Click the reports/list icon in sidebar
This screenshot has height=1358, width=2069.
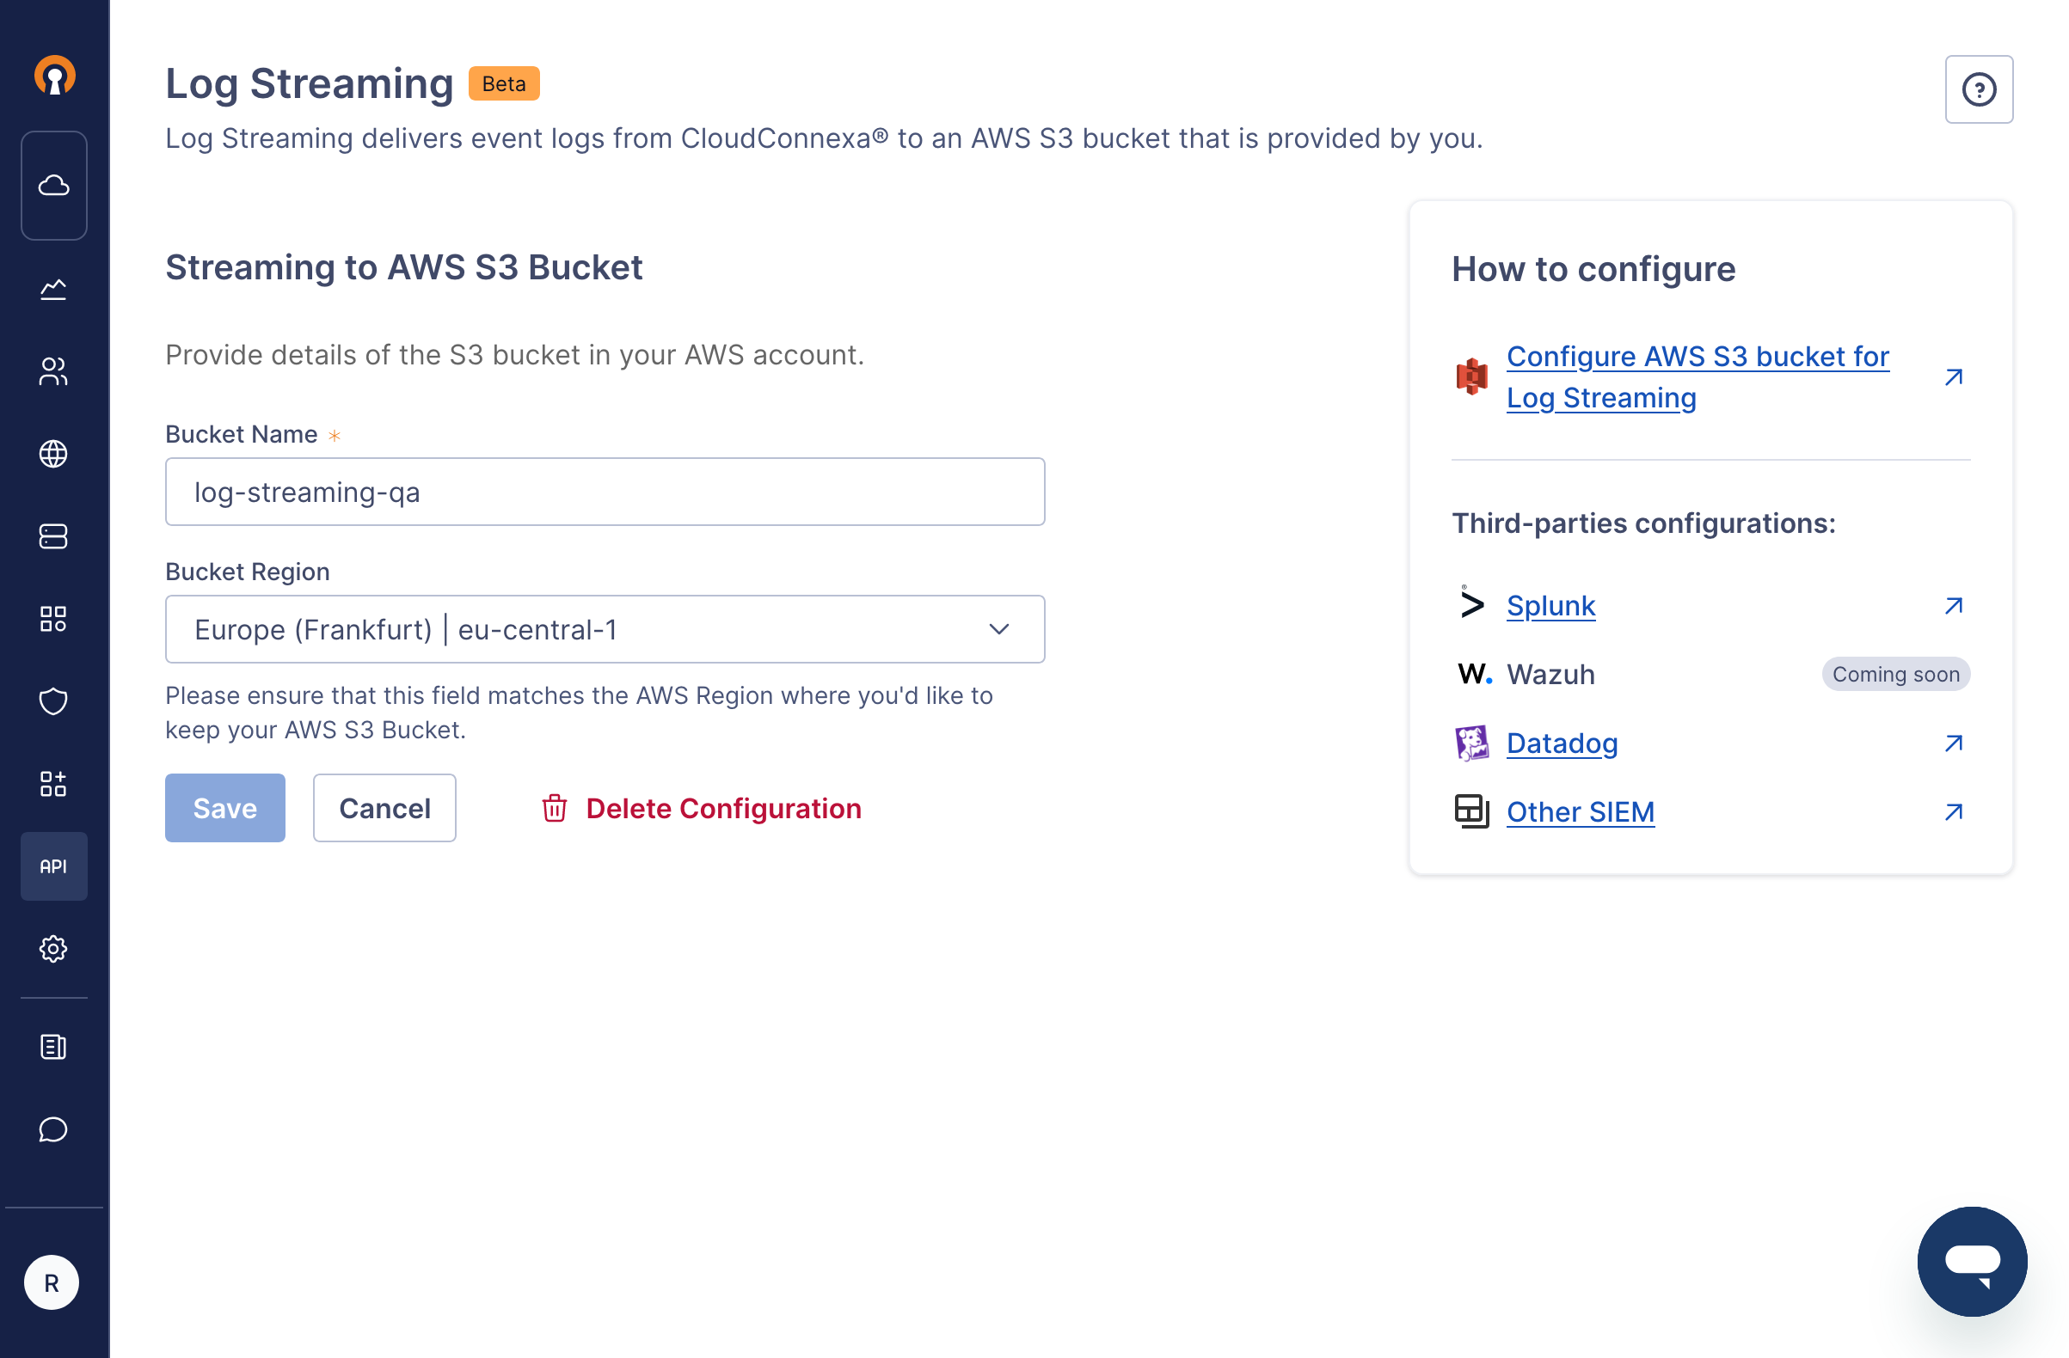(52, 1046)
